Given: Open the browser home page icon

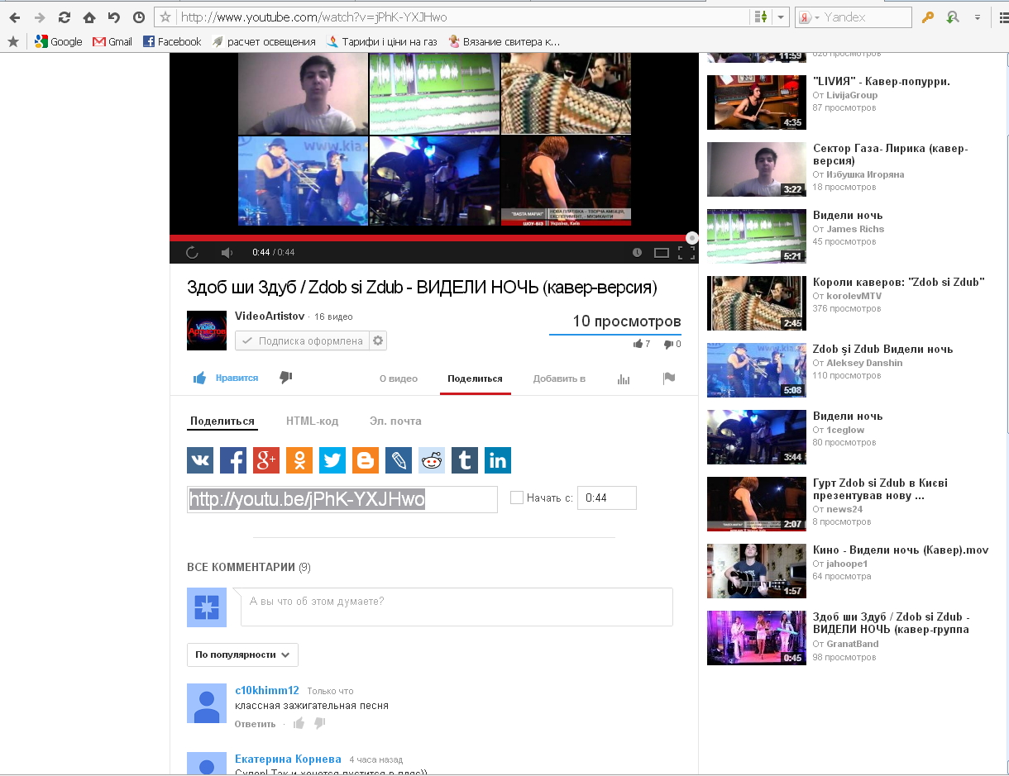Looking at the screenshot, I should [x=88, y=17].
